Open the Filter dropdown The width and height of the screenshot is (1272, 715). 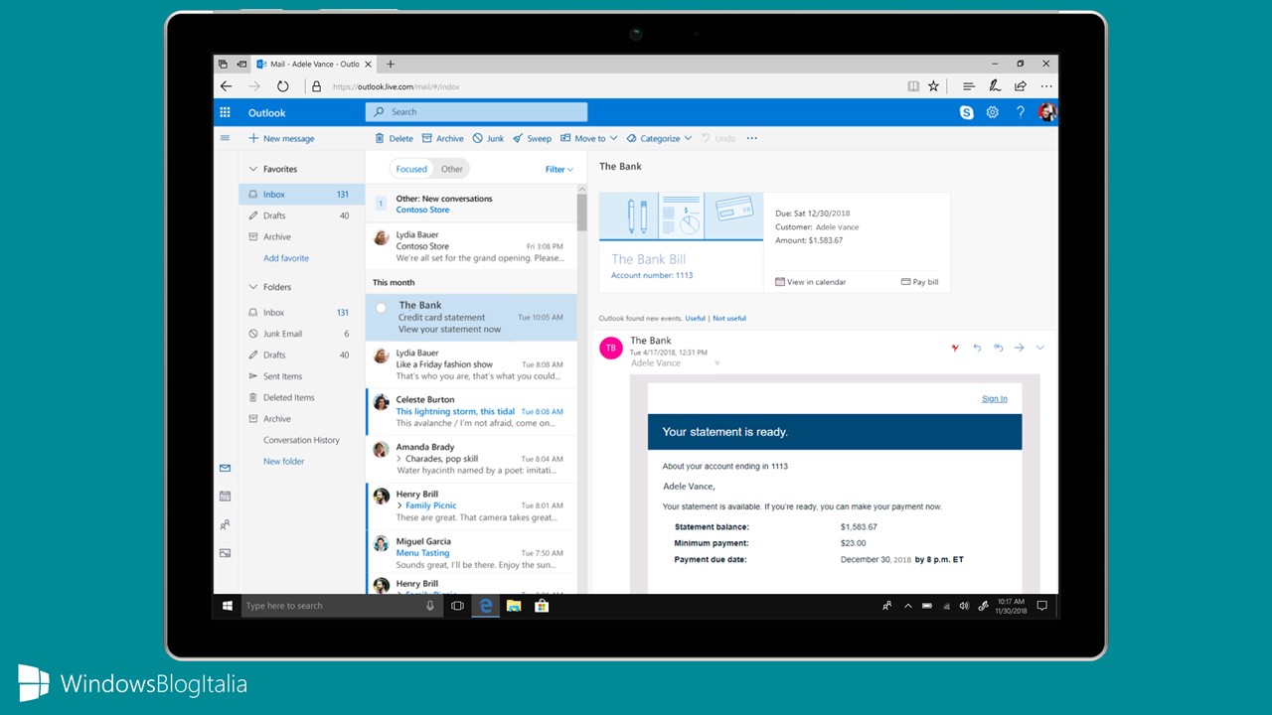(559, 169)
